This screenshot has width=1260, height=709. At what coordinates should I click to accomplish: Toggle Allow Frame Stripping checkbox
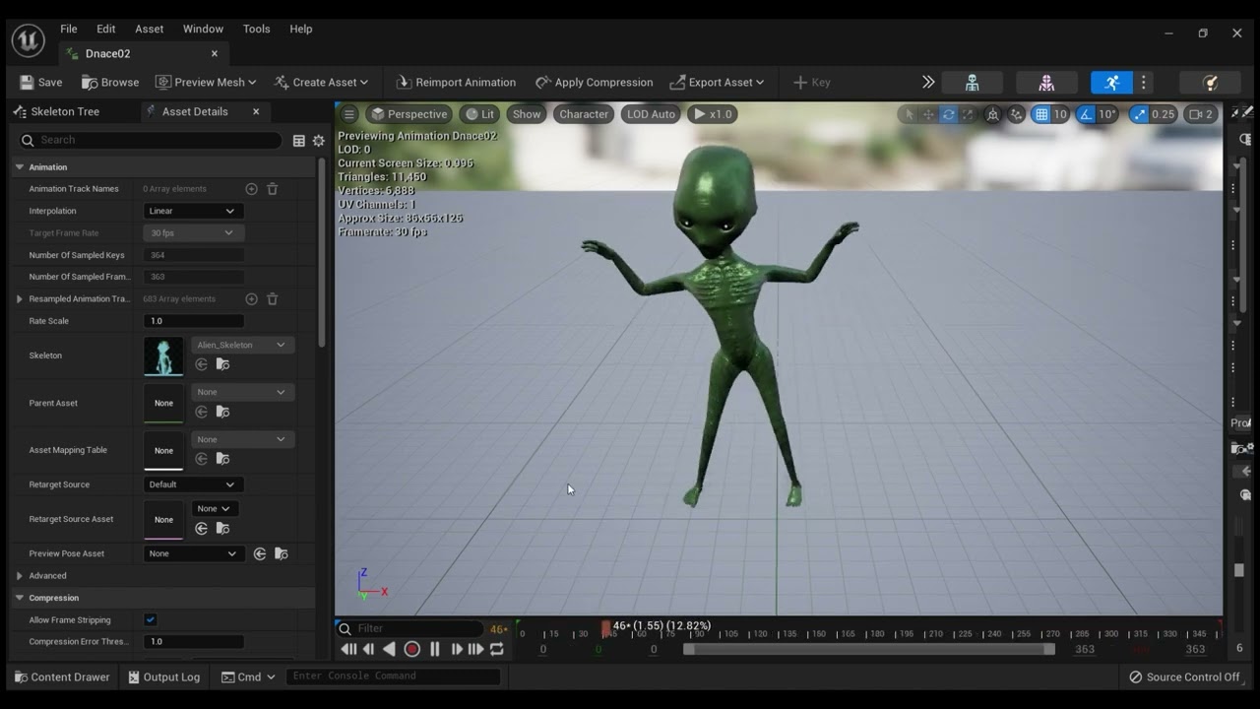click(x=151, y=619)
